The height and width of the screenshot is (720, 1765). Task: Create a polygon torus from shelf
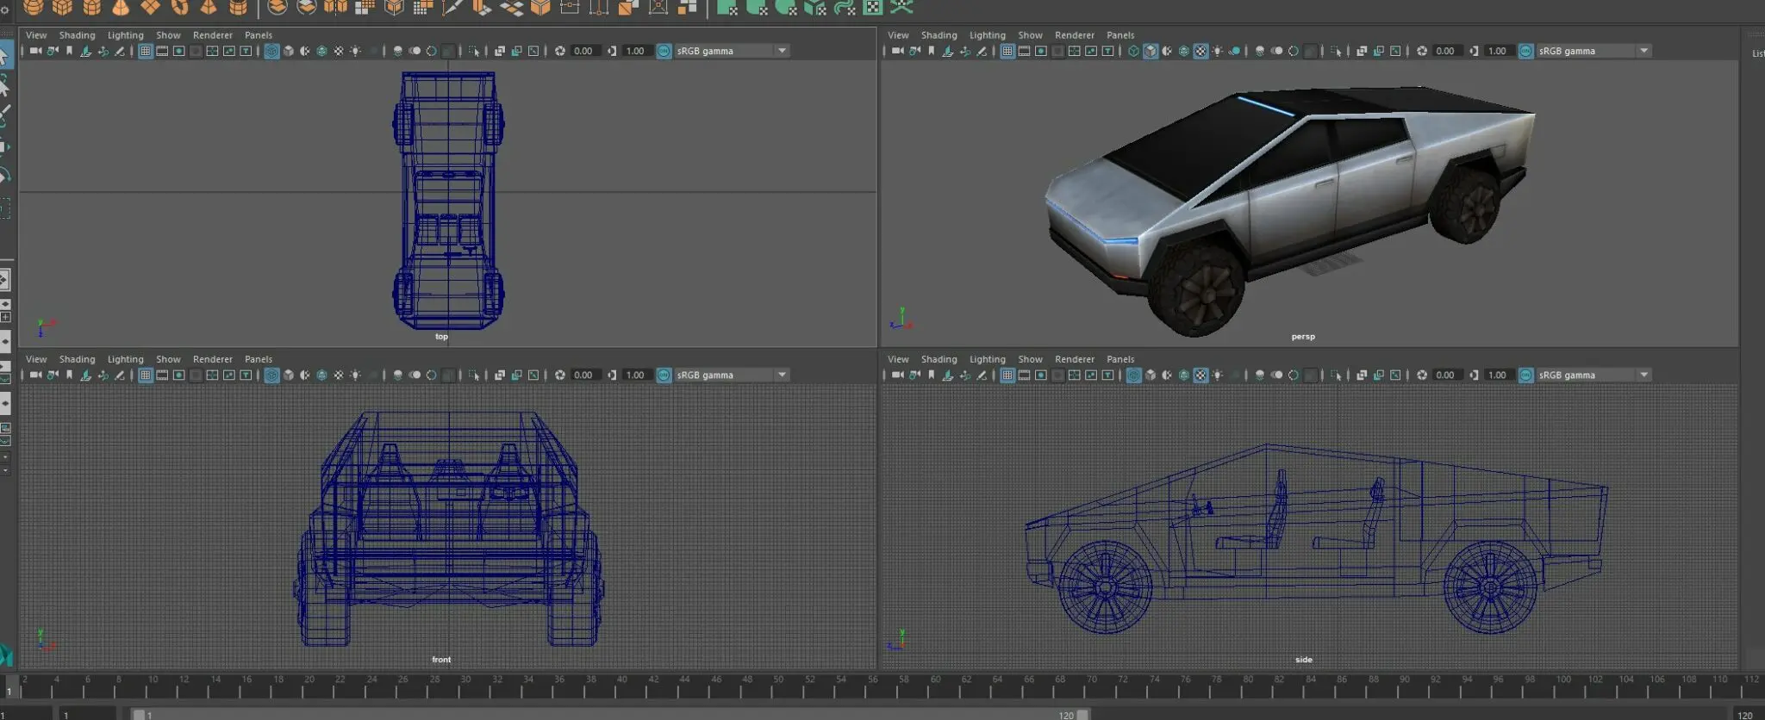pos(179,8)
